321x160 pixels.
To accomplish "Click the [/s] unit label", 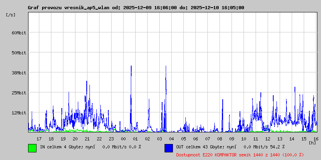I will pos(11,15).
